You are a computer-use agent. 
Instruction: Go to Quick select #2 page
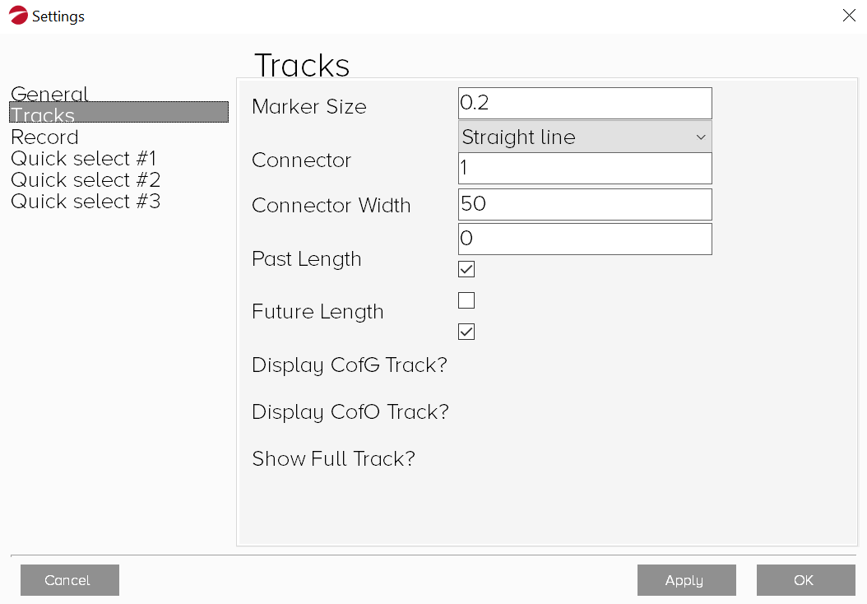tap(85, 179)
